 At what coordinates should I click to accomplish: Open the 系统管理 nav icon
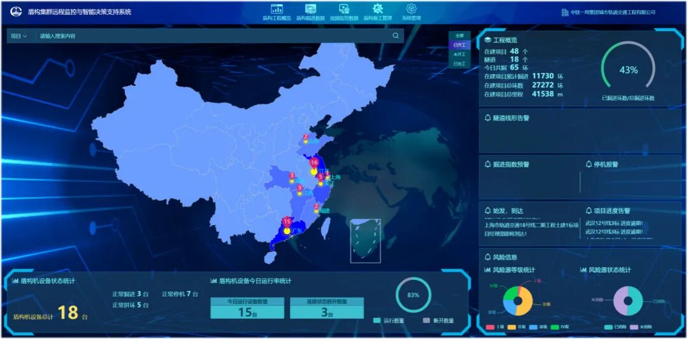(x=412, y=9)
